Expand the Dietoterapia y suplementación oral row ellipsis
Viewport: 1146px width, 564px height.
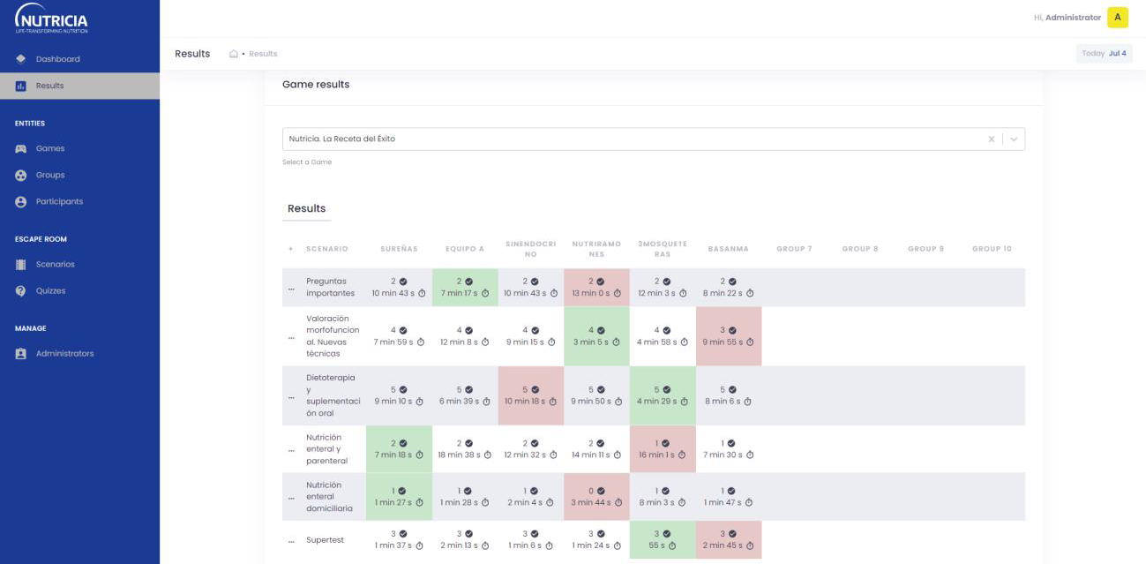(291, 395)
